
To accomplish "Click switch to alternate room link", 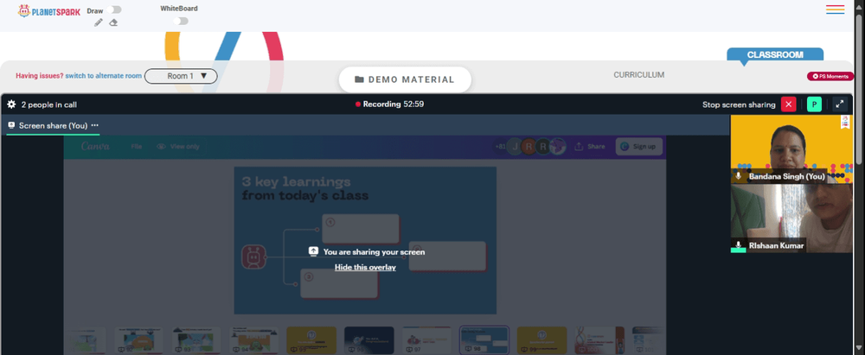I will 104,76.
